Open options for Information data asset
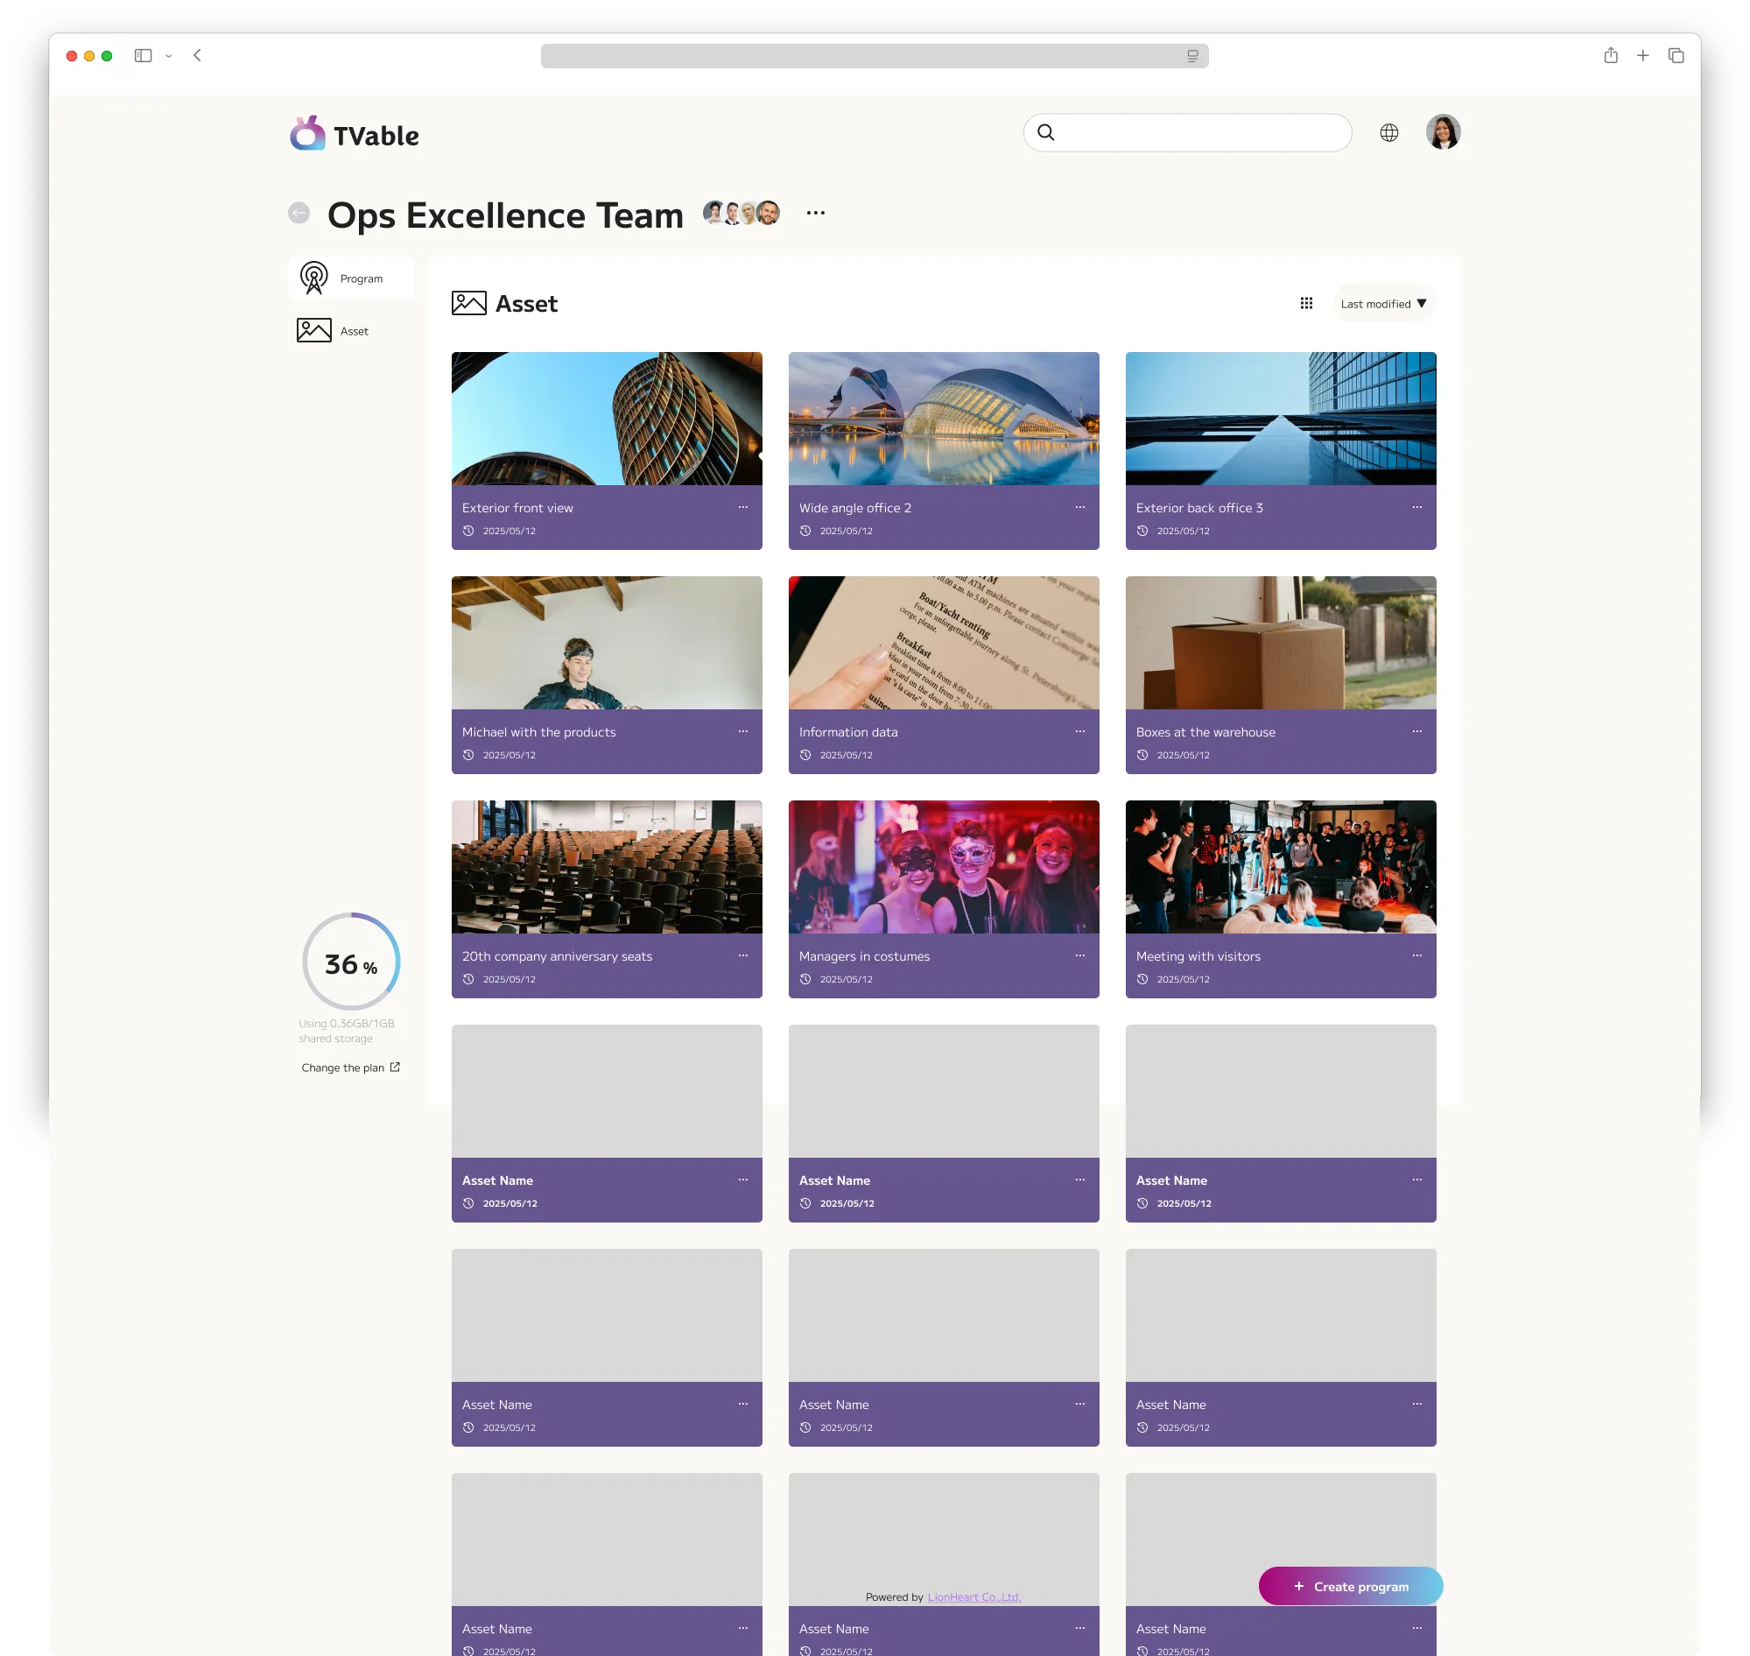 [x=1079, y=732]
